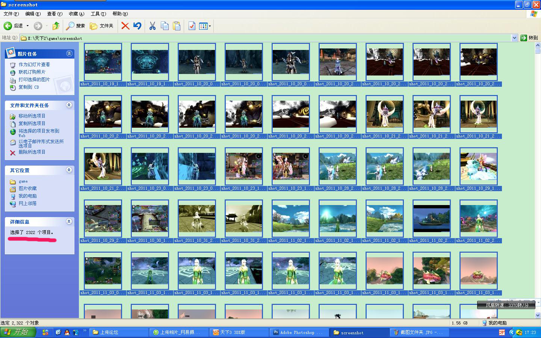Select thumbnail shot_2011_10_29_2...
The height and width of the screenshot is (338, 541).
[x=103, y=219]
